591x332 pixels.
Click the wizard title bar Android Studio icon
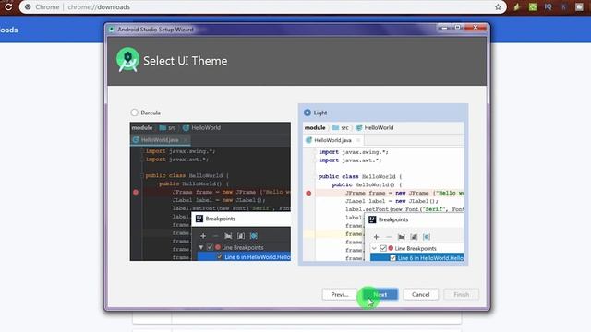coord(111,30)
